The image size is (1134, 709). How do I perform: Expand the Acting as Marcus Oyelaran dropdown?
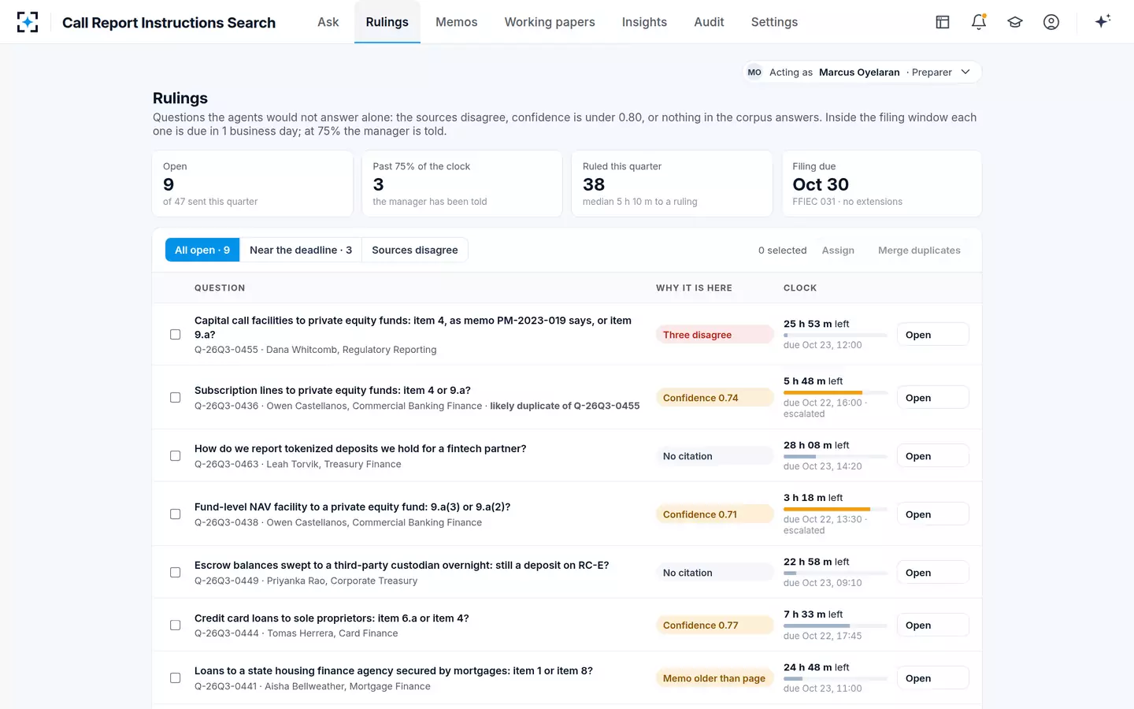862,72
